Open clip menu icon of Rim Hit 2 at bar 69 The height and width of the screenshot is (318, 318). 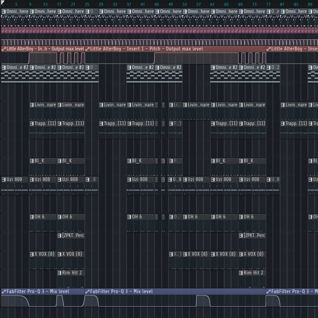[x=241, y=273]
